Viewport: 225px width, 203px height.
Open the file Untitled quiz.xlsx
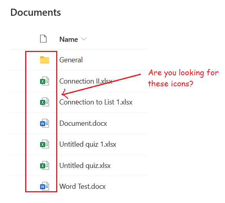coord(85,166)
